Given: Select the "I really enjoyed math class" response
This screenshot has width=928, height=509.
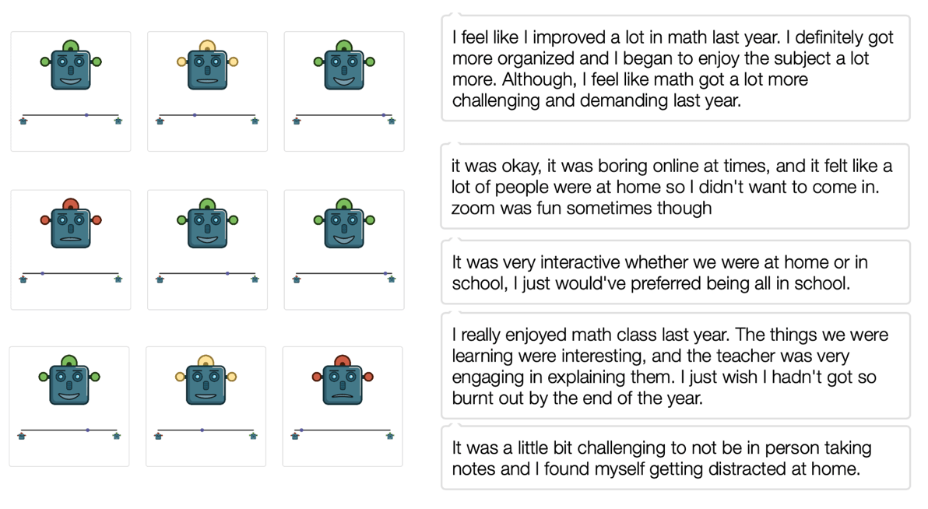Looking at the screenshot, I should click(675, 366).
